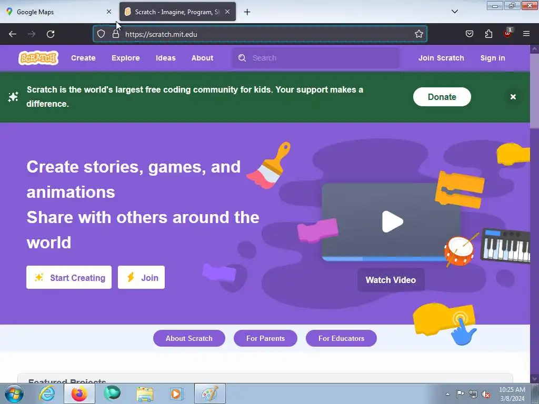539x404 pixels.
Task: Click the uBlock extension icon
Action: (507, 33)
